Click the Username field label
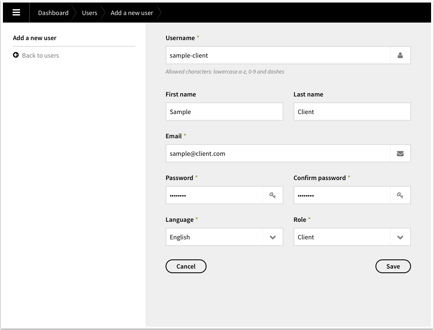The width and height of the screenshot is (434, 330). 180,38
